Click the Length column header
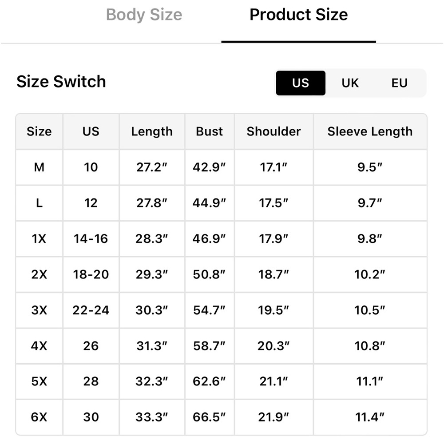The height and width of the screenshot is (444, 444). (x=152, y=132)
